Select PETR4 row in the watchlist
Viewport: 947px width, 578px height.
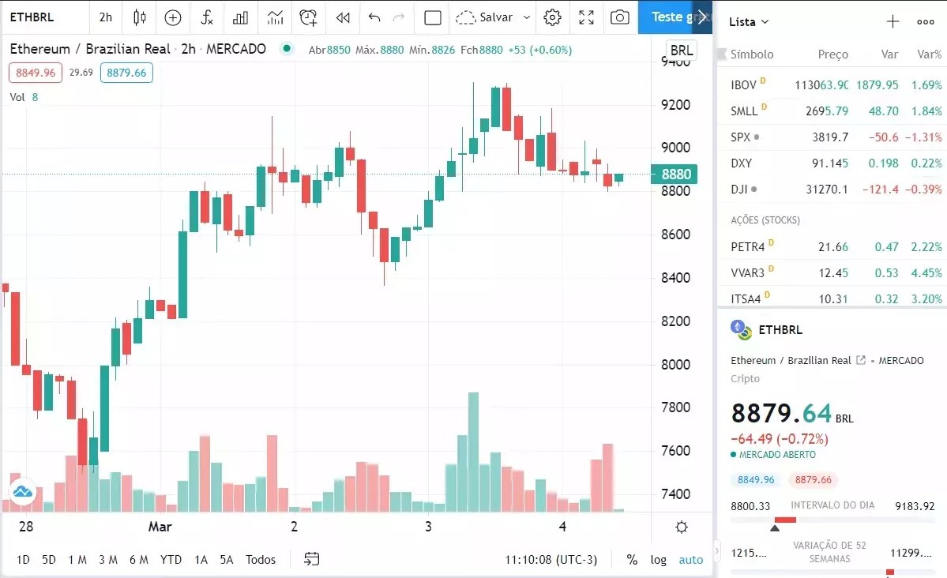pos(832,247)
